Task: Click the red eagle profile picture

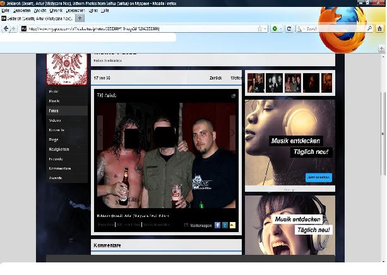Action: 67,69
